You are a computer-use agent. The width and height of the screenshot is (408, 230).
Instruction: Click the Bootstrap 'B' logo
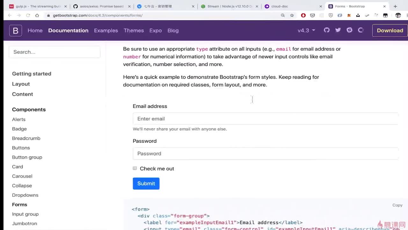[15, 30]
